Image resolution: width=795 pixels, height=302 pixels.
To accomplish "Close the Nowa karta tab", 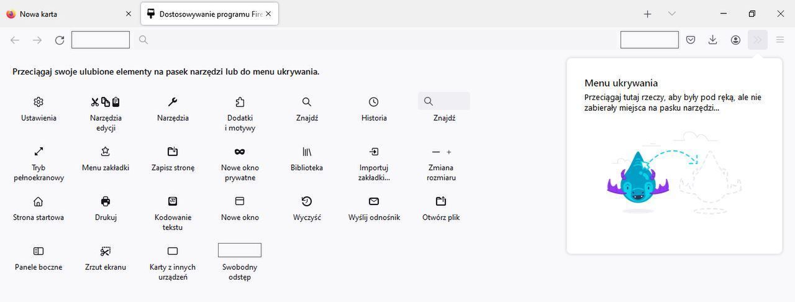I will [x=129, y=14].
